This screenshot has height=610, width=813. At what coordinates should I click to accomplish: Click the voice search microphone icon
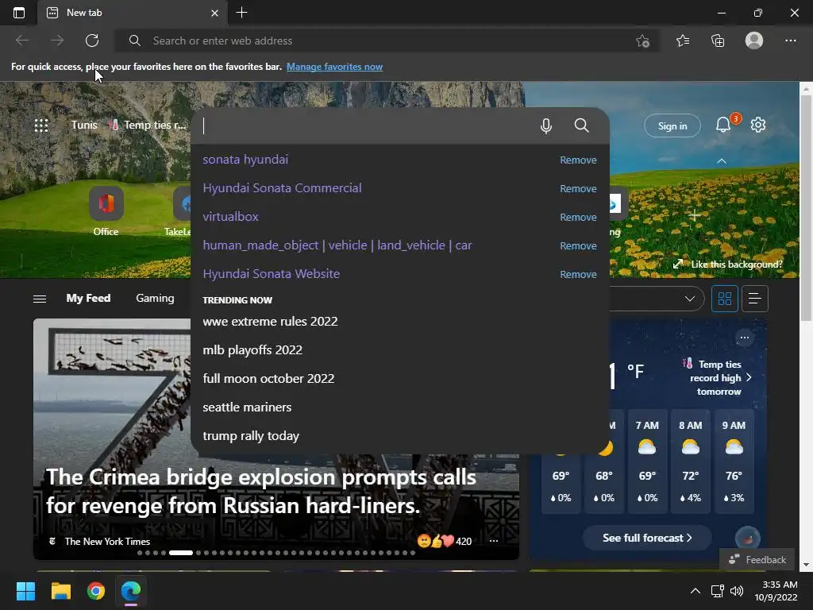[546, 125]
